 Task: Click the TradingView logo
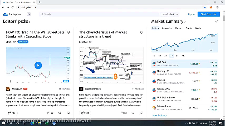coord(12,14)
